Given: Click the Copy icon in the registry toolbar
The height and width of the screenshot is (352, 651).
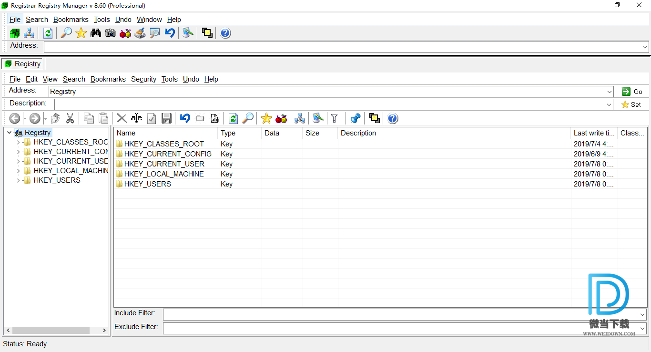Looking at the screenshot, I should (x=89, y=118).
